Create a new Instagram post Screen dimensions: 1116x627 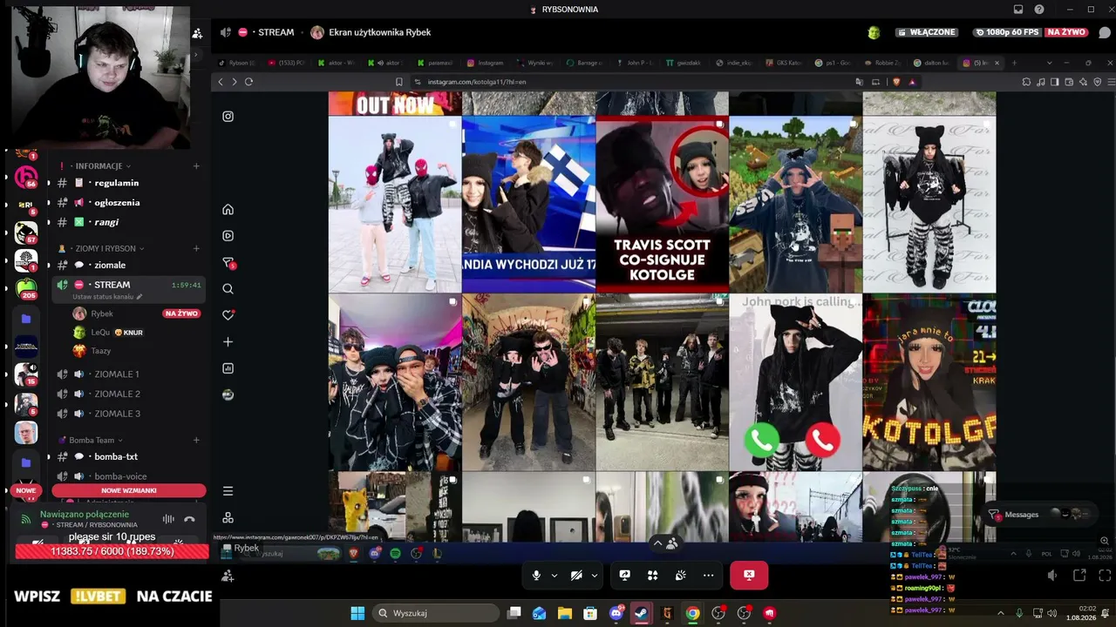pyautogui.click(x=228, y=341)
